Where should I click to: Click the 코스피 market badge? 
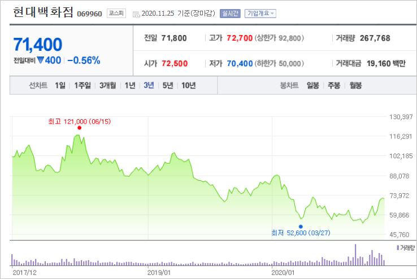(x=116, y=14)
